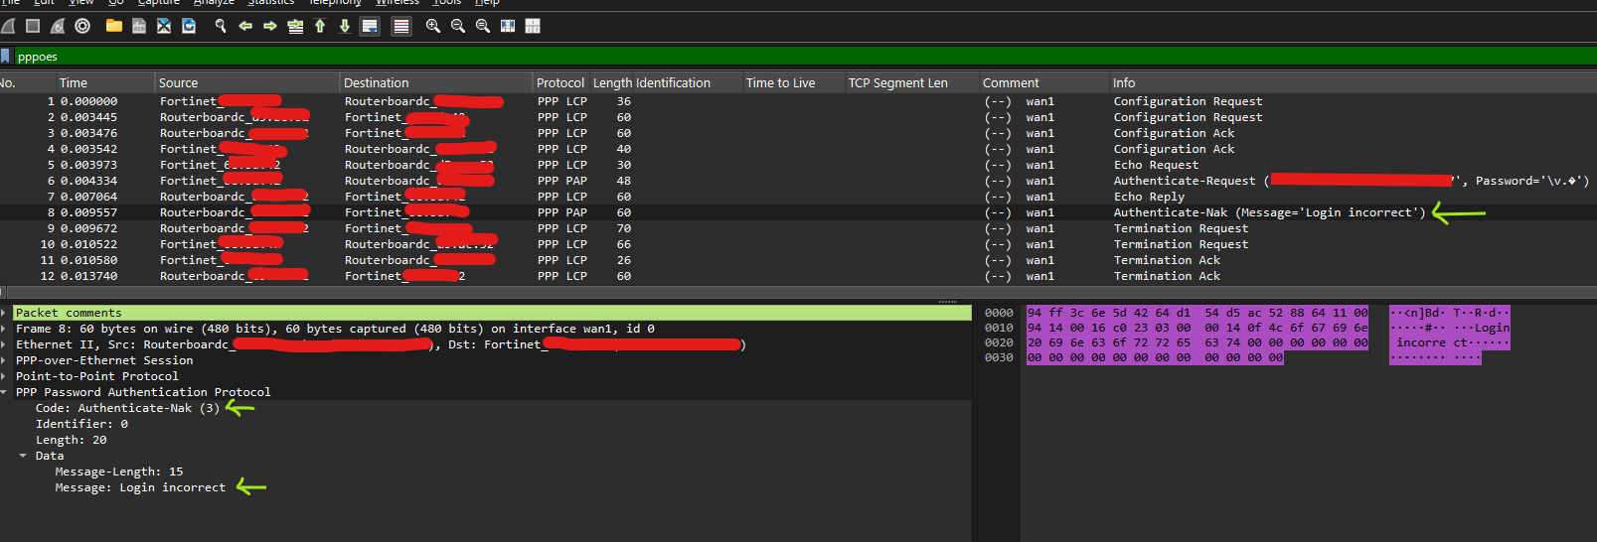
Task: Restart the current capture
Action: 58,26
